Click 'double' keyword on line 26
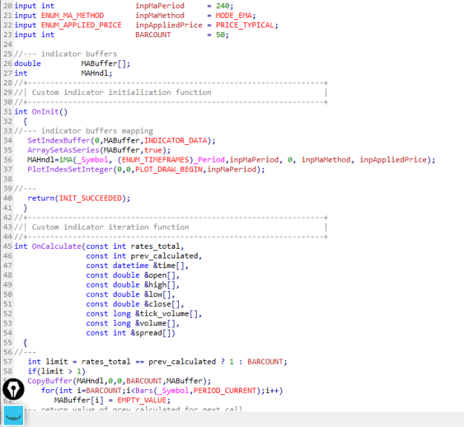The height and width of the screenshot is (427, 464). coord(27,64)
